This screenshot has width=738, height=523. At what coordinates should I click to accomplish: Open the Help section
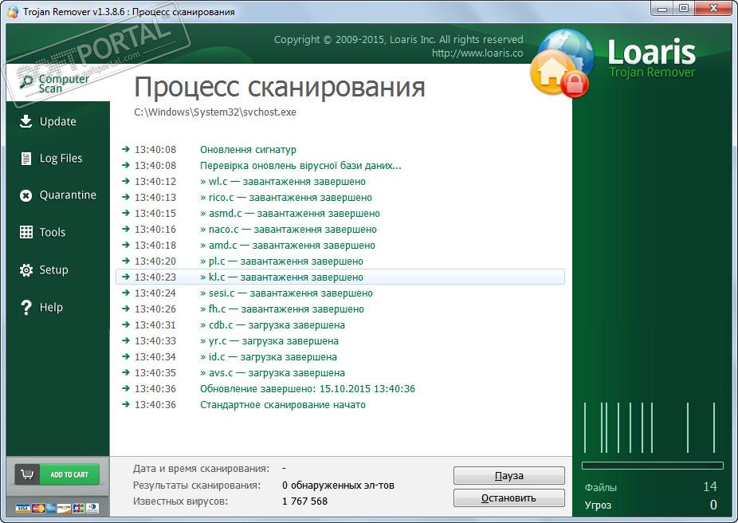[58, 308]
